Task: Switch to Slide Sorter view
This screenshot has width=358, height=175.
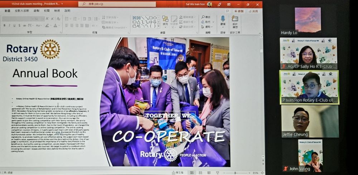Action: pos(200,173)
